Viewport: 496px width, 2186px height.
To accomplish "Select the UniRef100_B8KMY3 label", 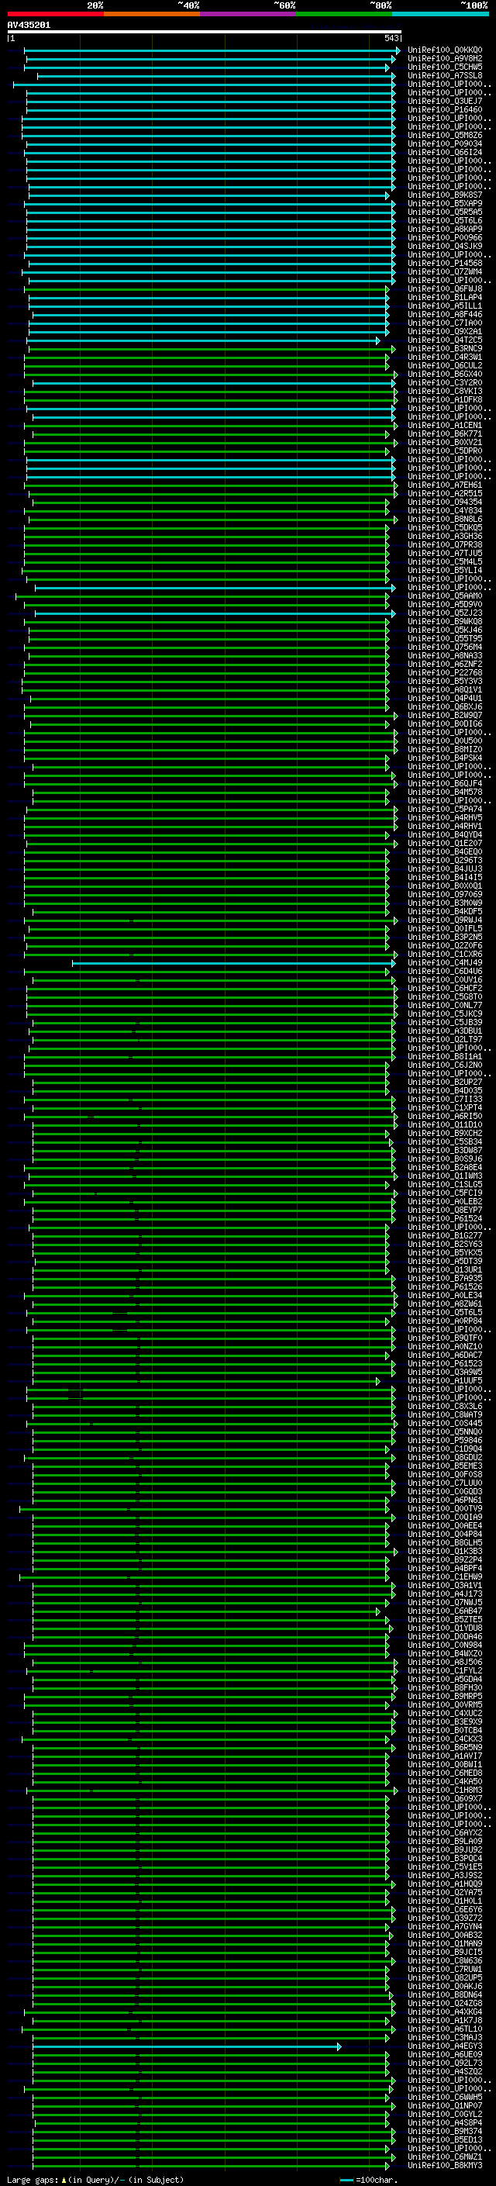I will tap(444, 2165).
